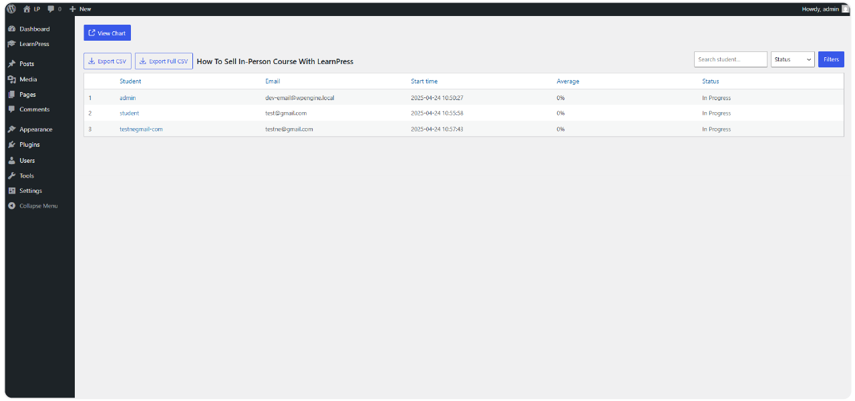Click the admin avatar icon
855x401 pixels.
(x=846, y=9)
